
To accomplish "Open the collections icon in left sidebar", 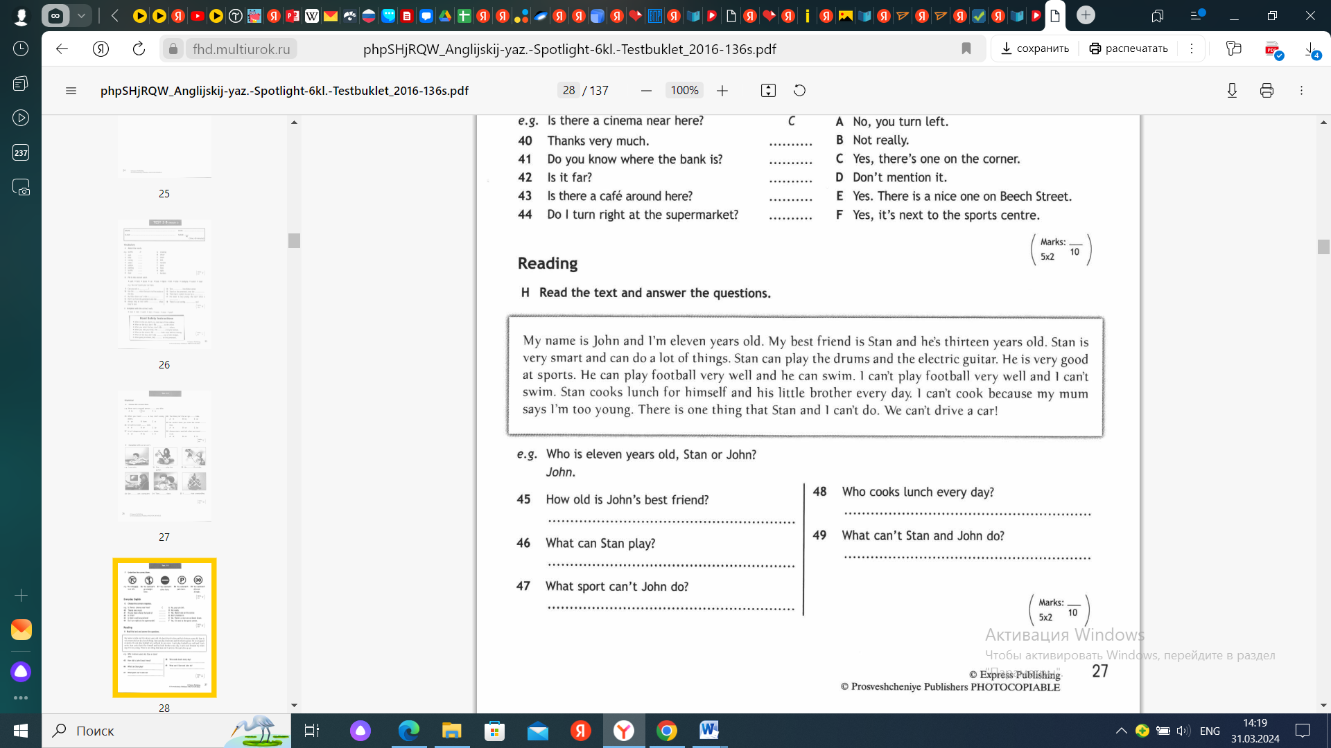I will (21, 83).
